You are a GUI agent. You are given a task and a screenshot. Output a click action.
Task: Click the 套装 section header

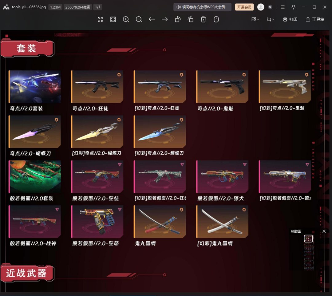pos(27,49)
